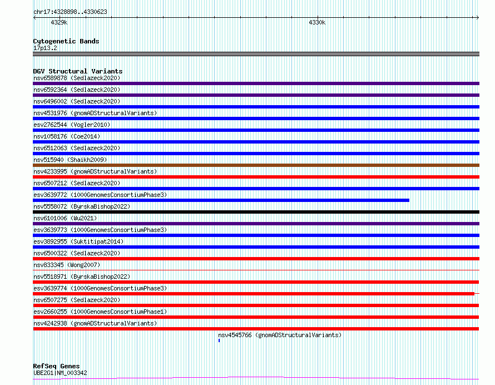Image resolution: width=495 pixels, height=385 pixels.
Task: Open nsv515940 (Shaikh2009) variant label
Action: (x=70, y=160)
